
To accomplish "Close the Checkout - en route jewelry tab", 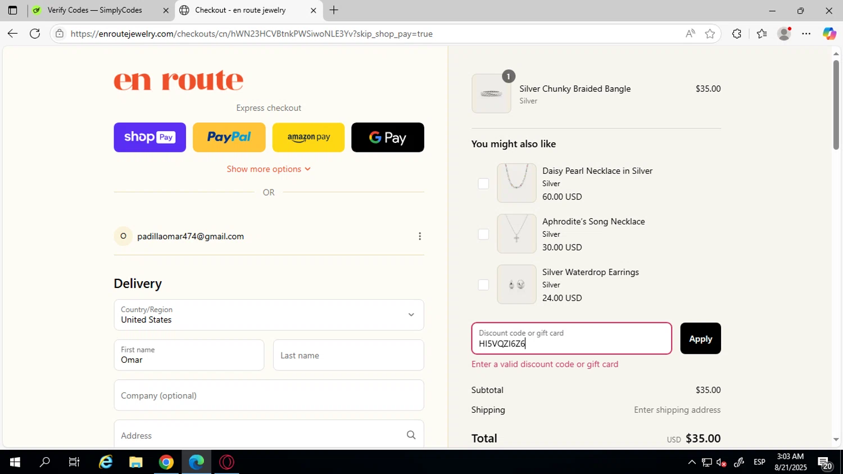I will (x=314, y=10).
